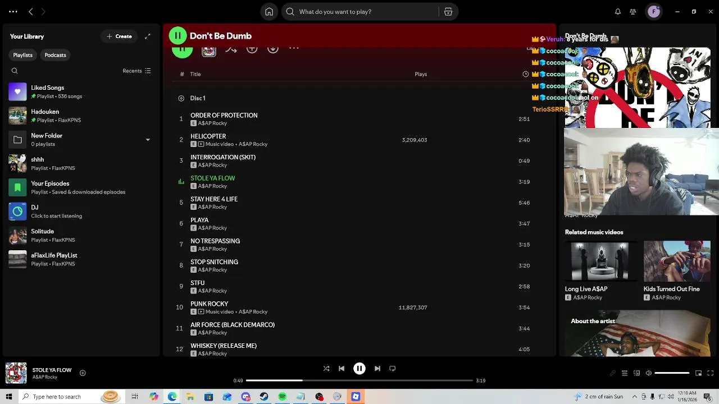Filter library by Playlists
The image size is (719, 404).
click(x=23, y=55)
